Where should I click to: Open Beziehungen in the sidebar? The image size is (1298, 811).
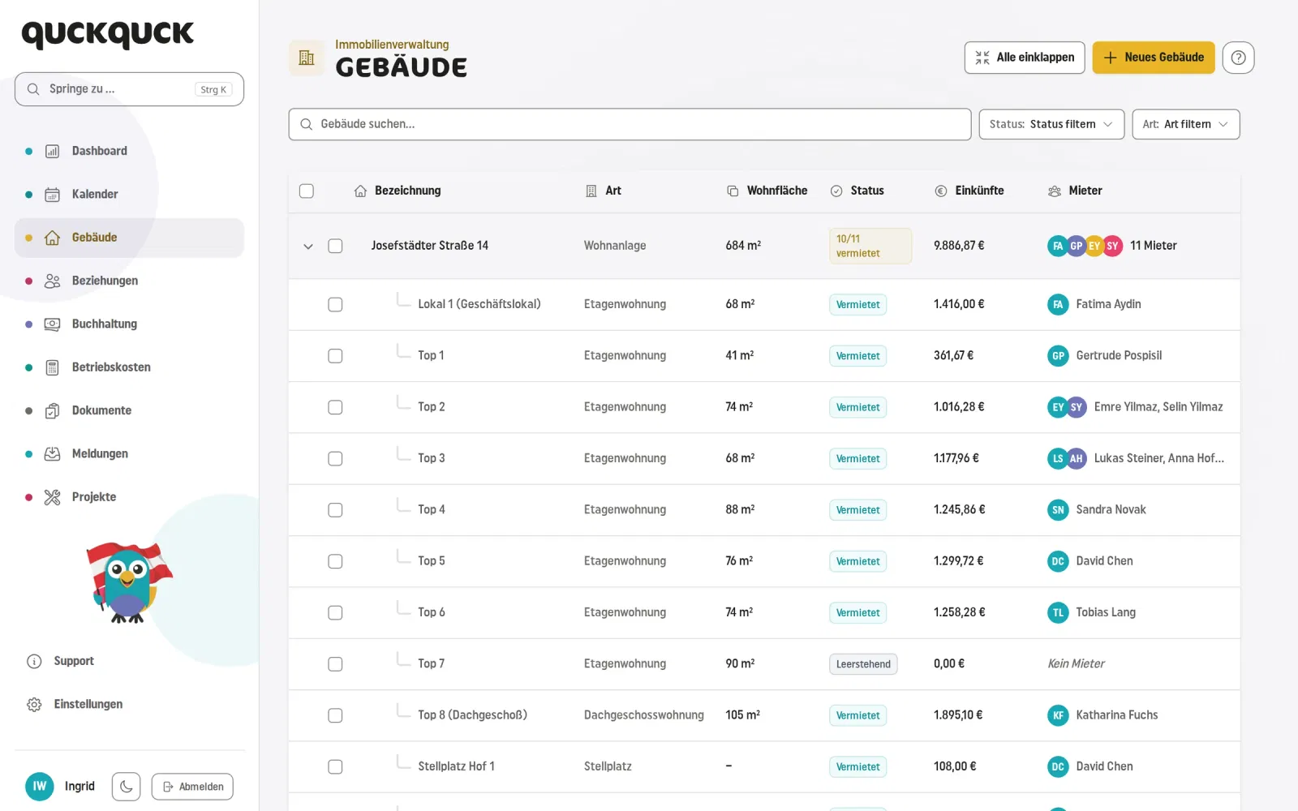click(129, 281)
